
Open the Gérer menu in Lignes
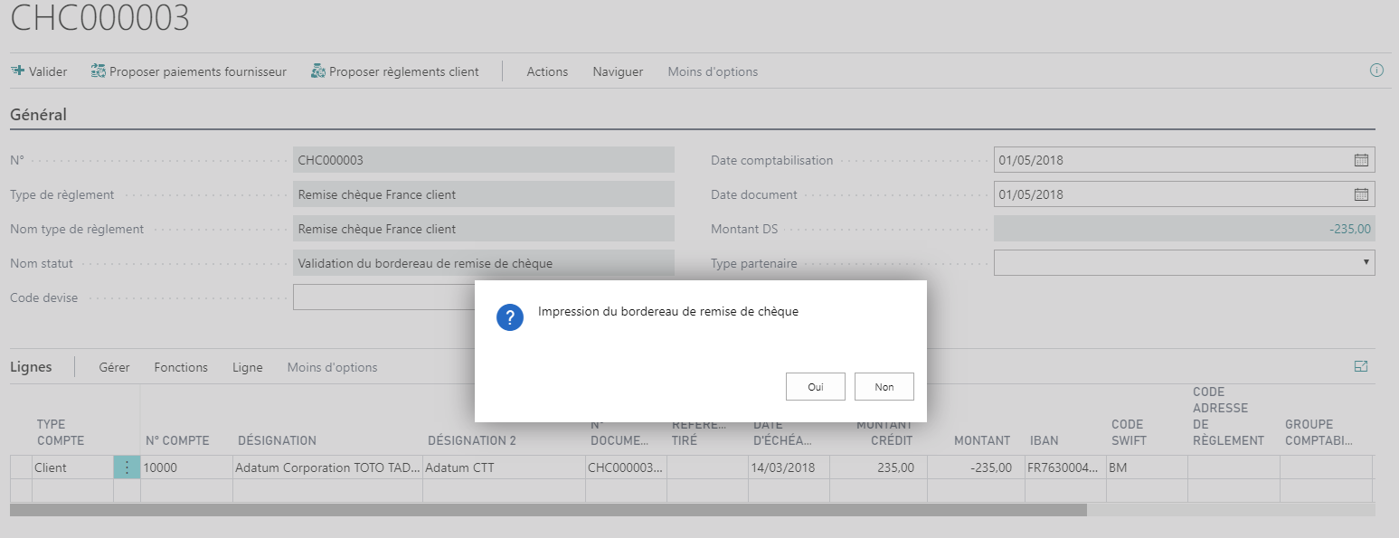pyautogui.click(x=114, y=367)
